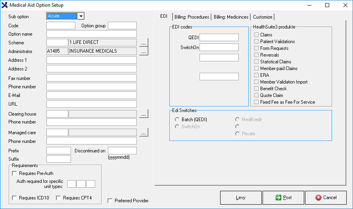Open the Managed care lookup ellipsis button
The width and height of the screenshot is (353, 209).
[144, 133]
